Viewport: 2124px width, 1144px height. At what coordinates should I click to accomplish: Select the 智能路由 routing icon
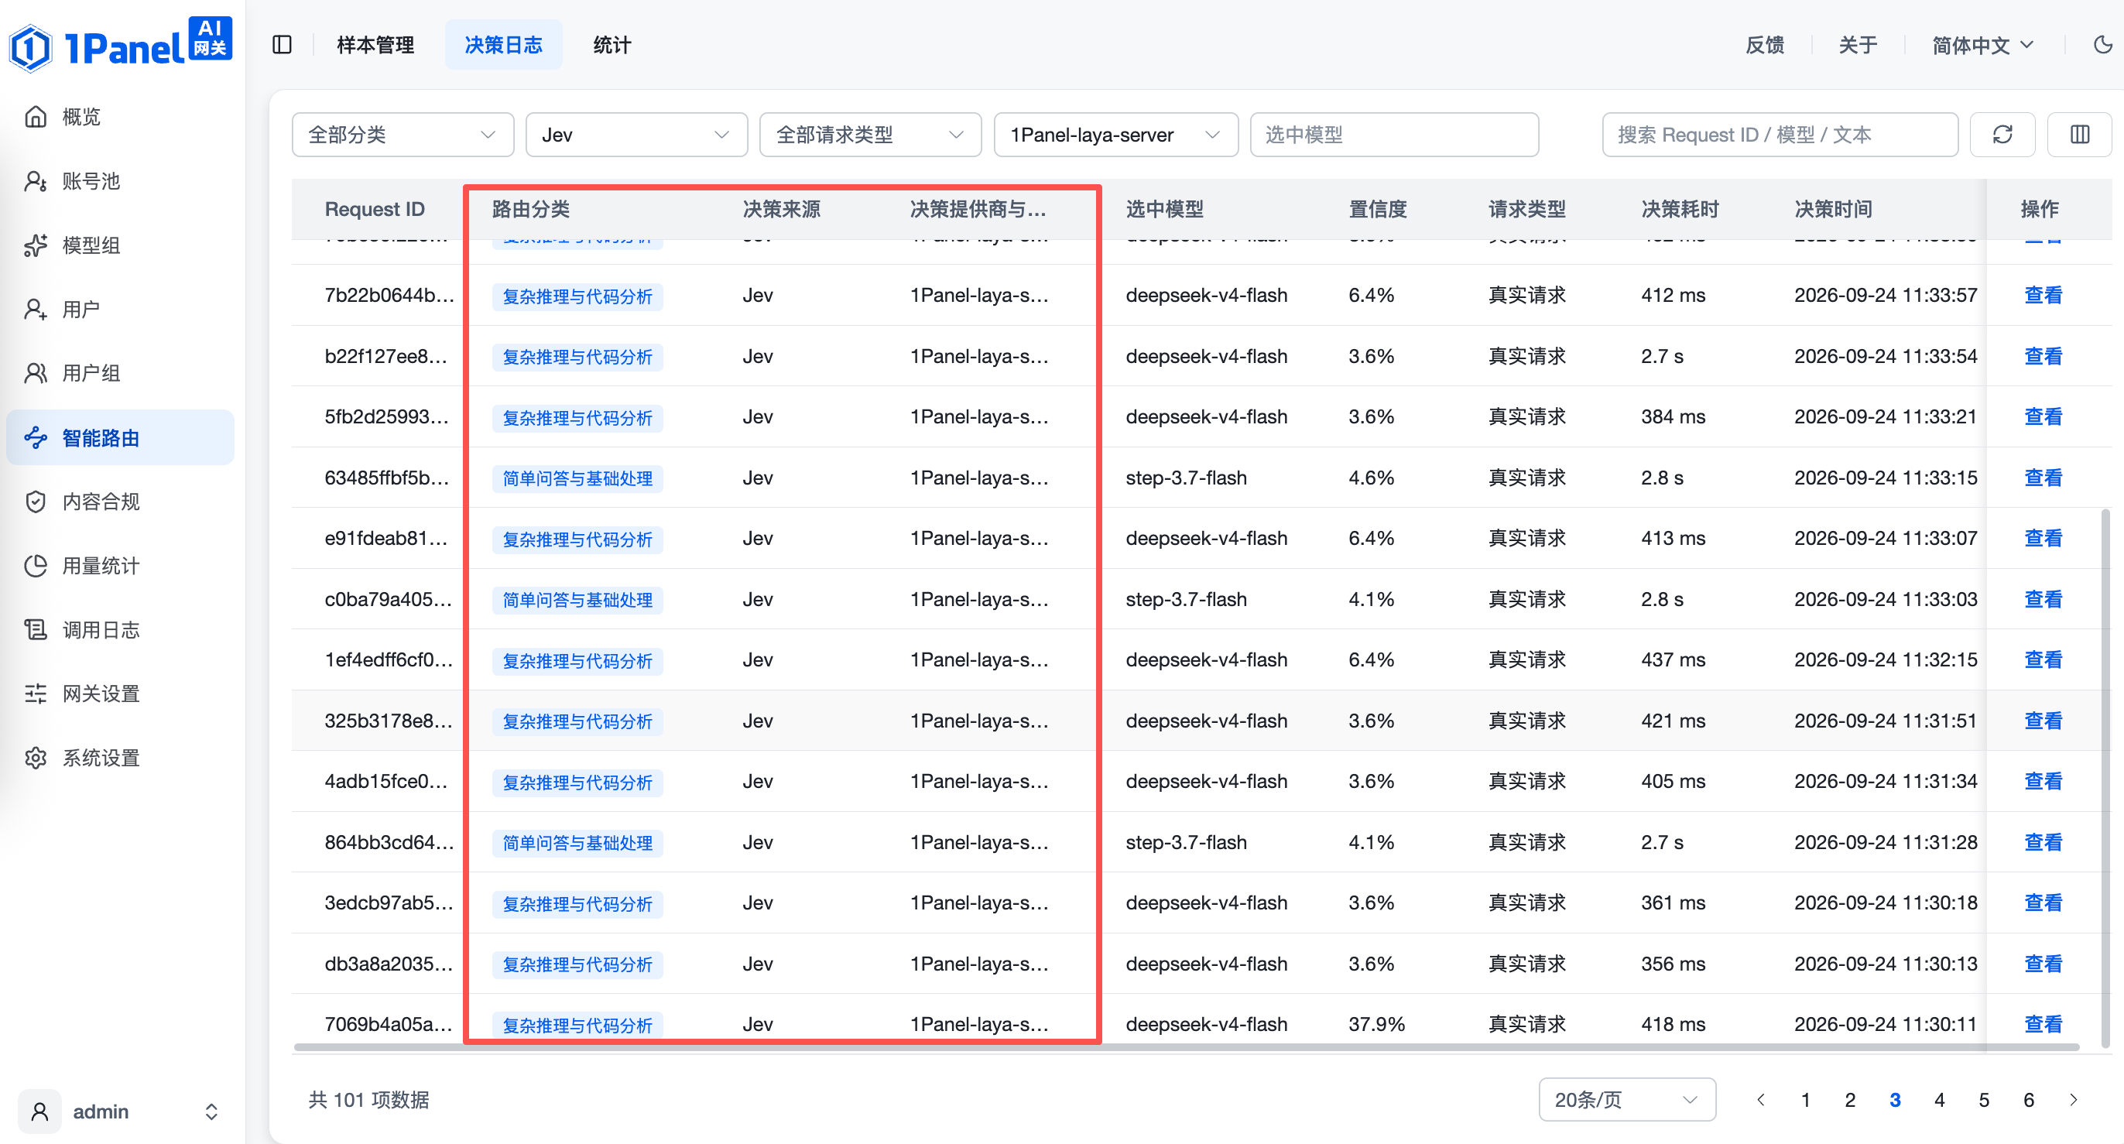click(36, 437)
